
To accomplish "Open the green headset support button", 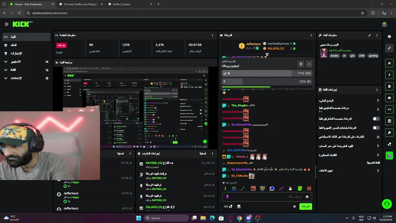I will point(387,204).
